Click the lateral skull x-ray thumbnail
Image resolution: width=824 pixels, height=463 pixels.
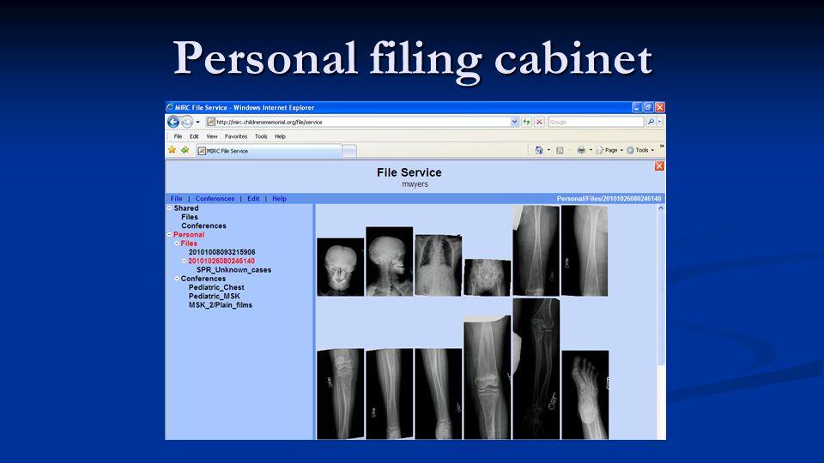click(389, 262)
